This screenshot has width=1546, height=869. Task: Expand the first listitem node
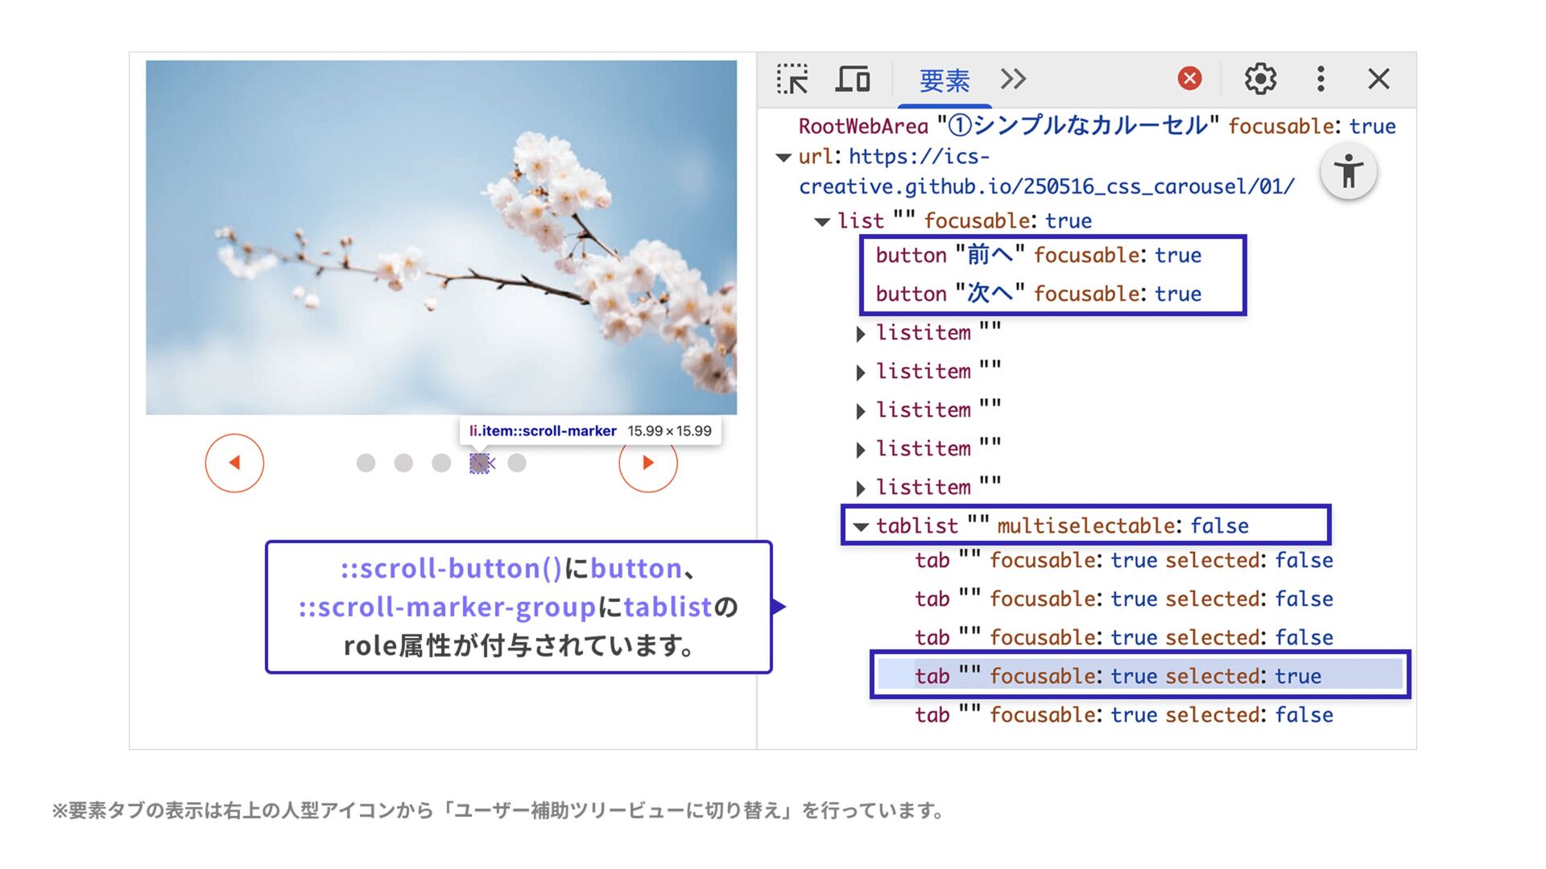pos(861,334)
